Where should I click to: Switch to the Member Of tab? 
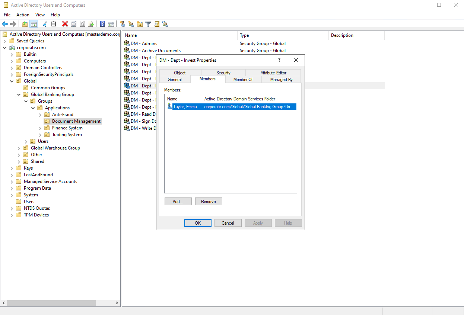[243, 80]
